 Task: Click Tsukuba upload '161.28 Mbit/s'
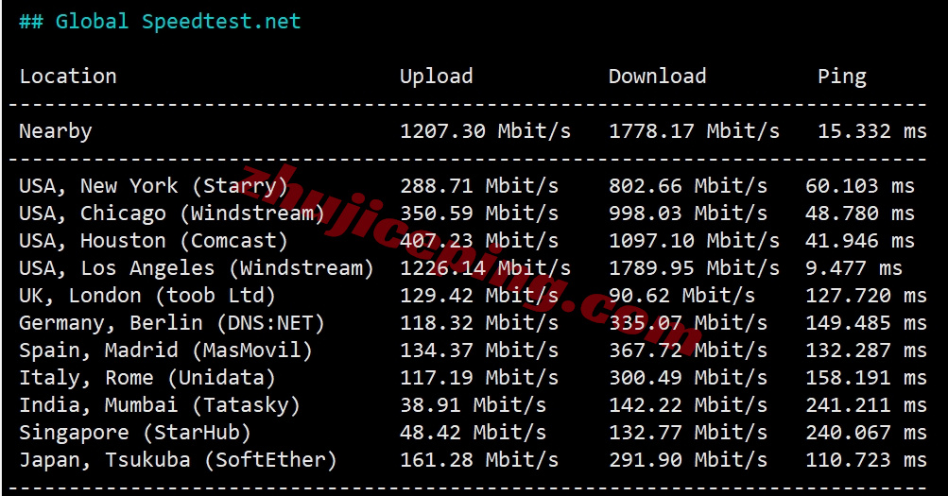click(x=479, y=460)
